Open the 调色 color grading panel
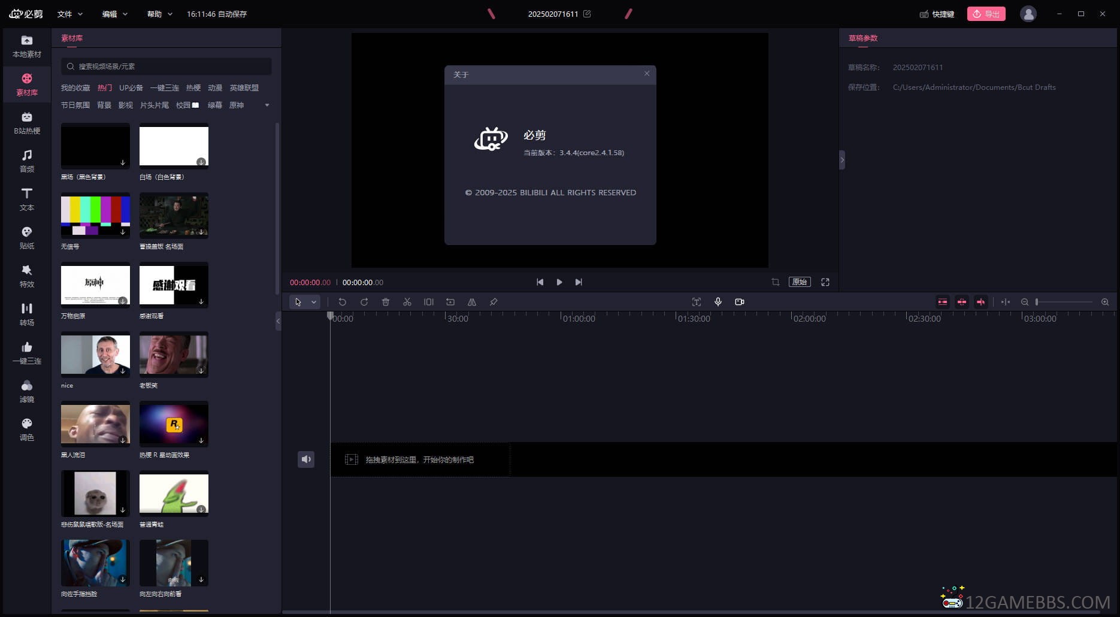Viewport: 1120px width, 617px height. coord(27,430)
